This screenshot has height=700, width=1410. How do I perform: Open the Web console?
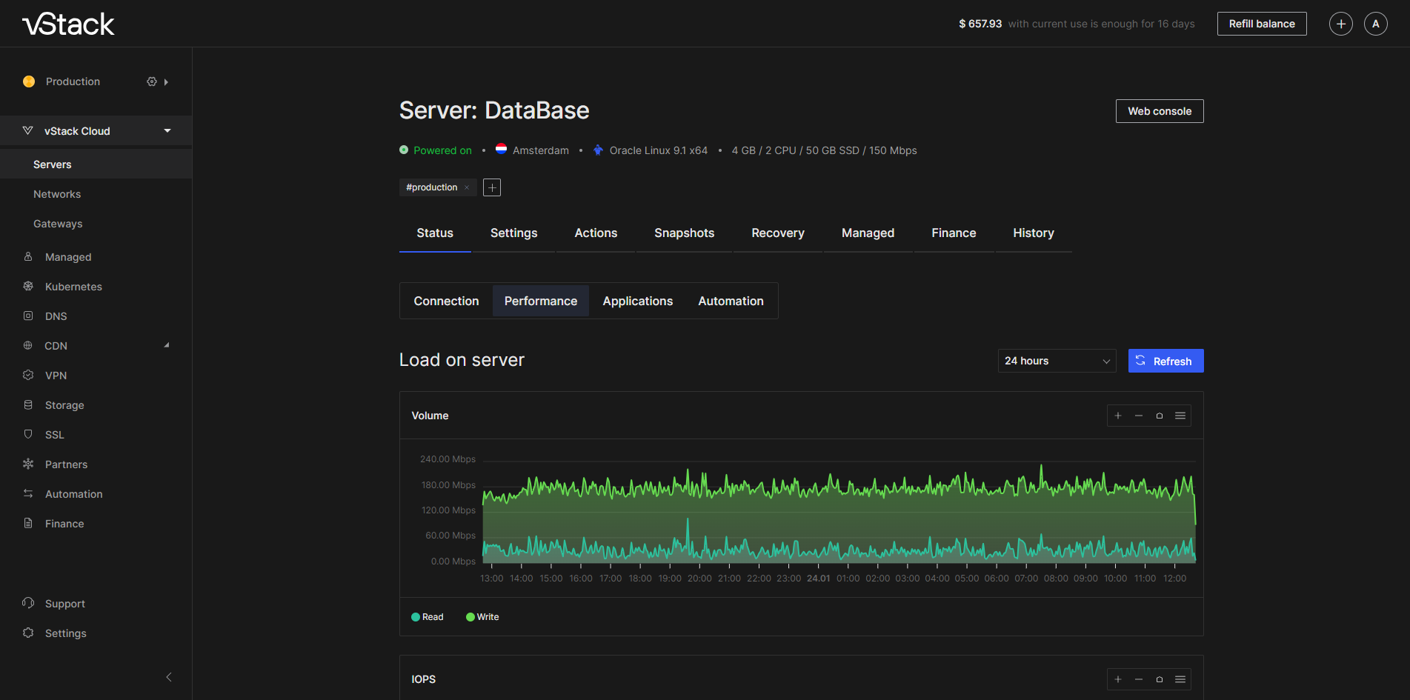pos(1160,111)
